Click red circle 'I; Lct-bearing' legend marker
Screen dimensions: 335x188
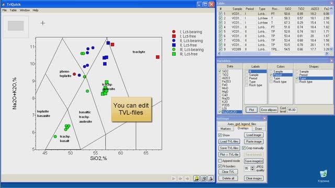[174, 31]
